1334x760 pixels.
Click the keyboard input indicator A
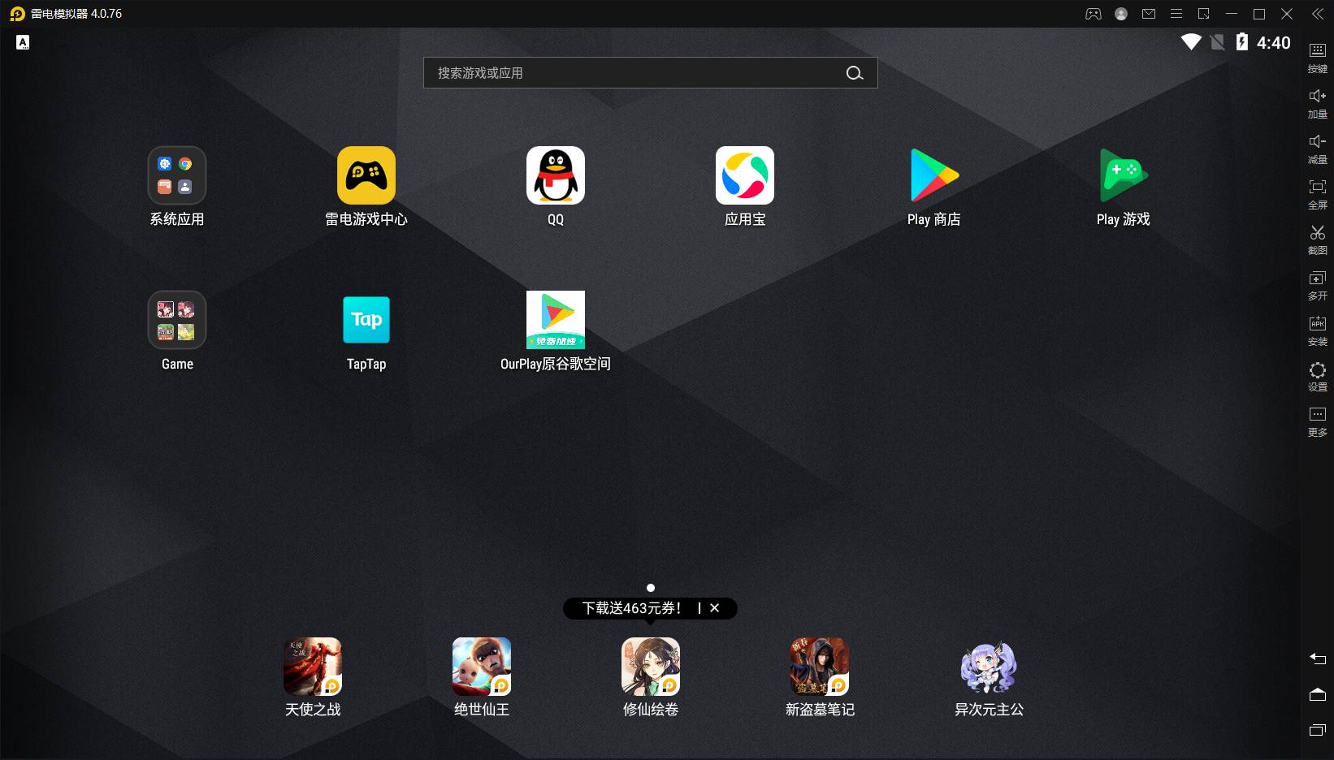tap(23, 42)
